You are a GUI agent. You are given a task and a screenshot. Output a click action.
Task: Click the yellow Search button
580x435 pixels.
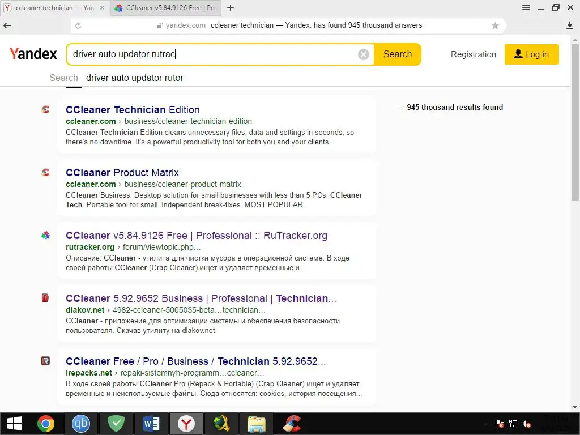coord(398,54)
